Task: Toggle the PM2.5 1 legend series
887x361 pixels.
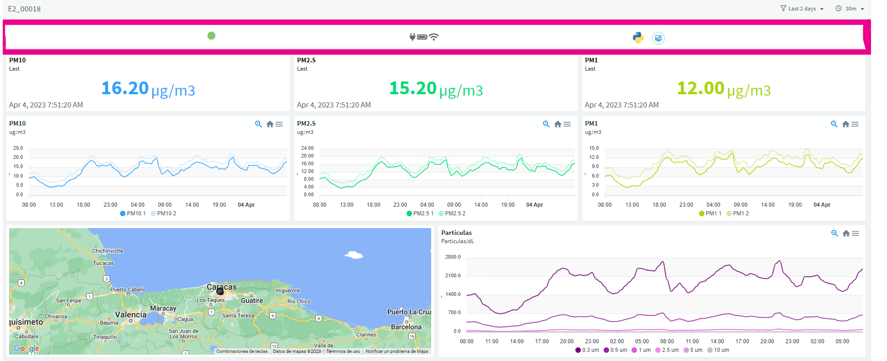Action: point(420,214)
